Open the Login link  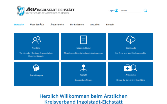click(x=111, y=11)
